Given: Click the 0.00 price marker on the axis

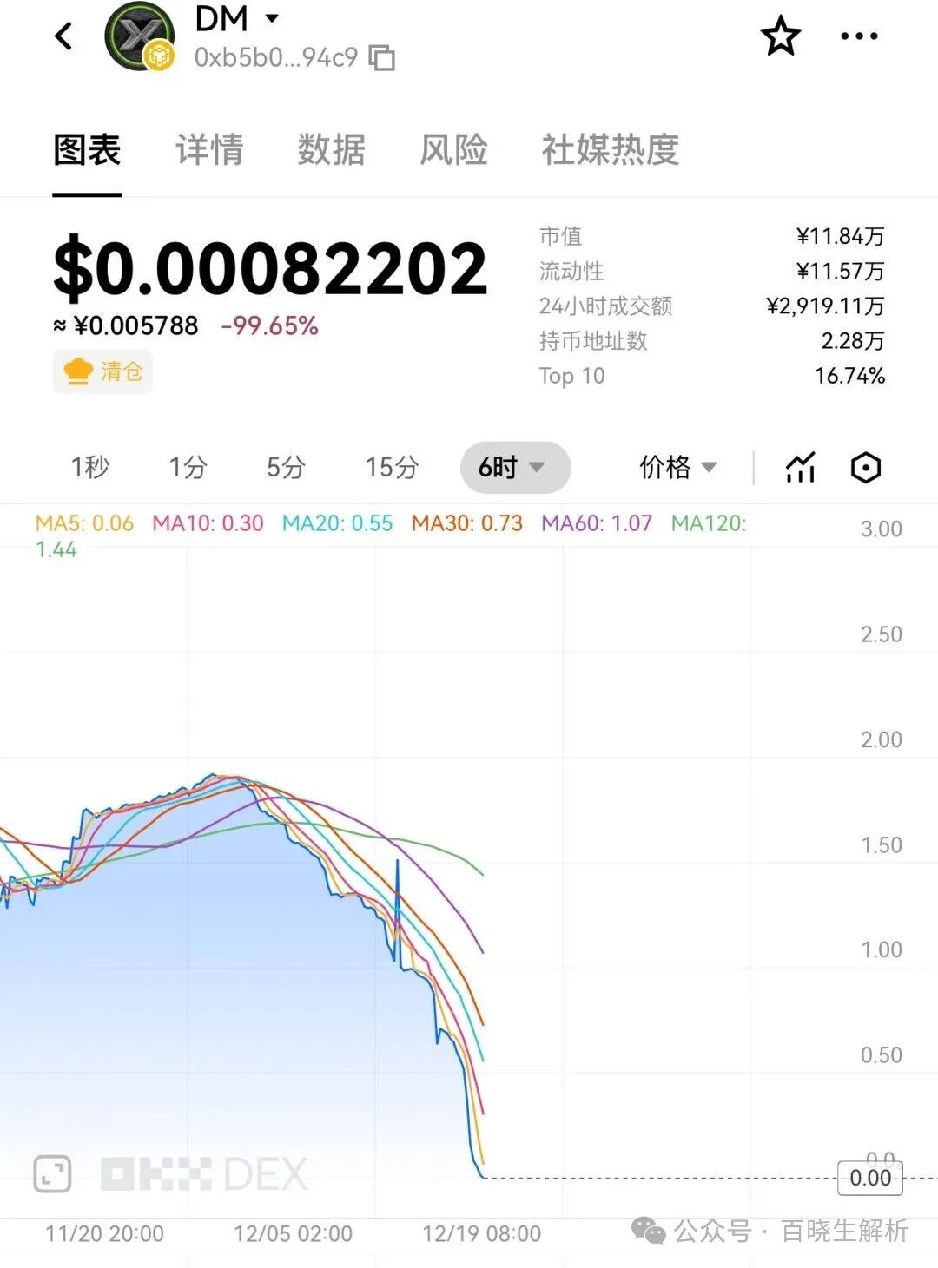Looking at the screenshot, I should (x=869, y=1178).
